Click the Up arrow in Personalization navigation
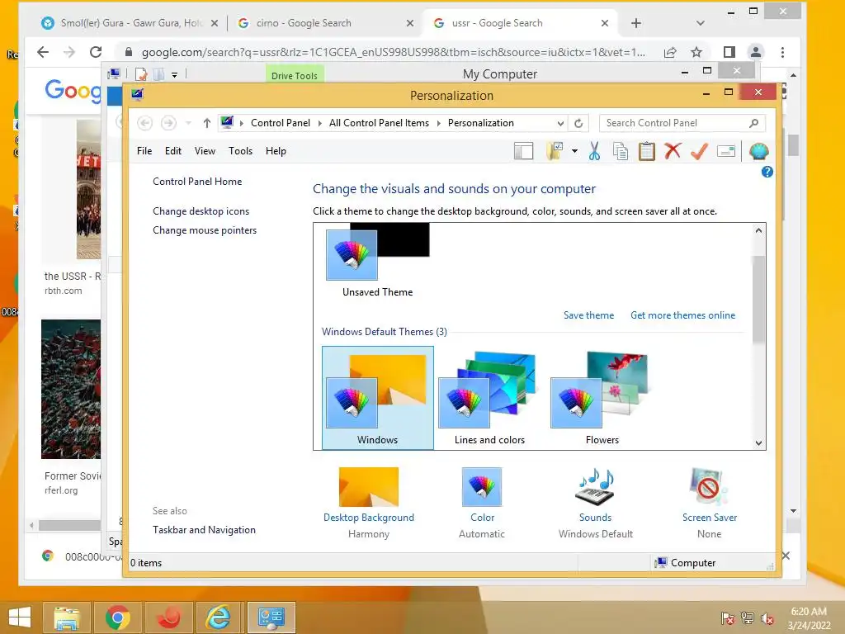Viewport: 845px width, 634px height. pos(206,123)
